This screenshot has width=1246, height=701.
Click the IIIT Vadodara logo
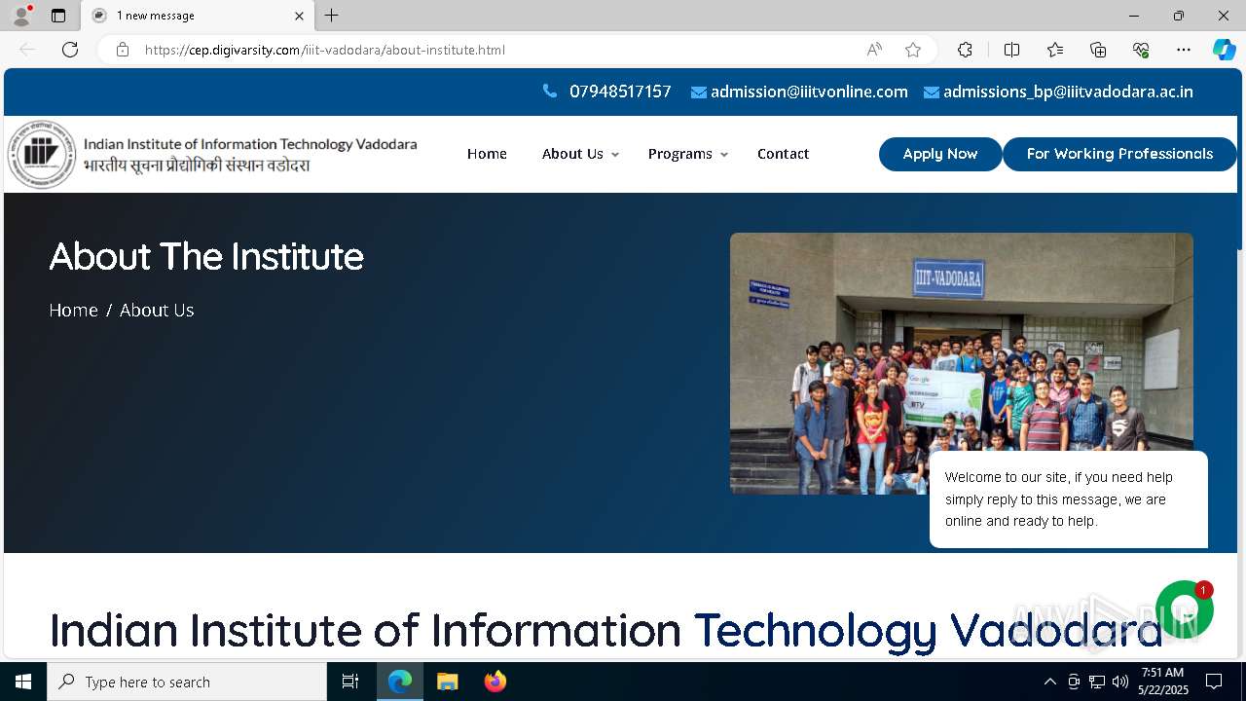point(212,154)
